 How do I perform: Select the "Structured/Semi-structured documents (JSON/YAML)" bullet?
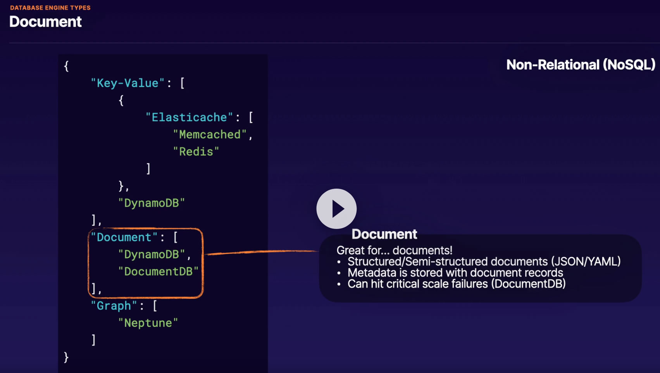pyautogui.click(x=484, y=261)
